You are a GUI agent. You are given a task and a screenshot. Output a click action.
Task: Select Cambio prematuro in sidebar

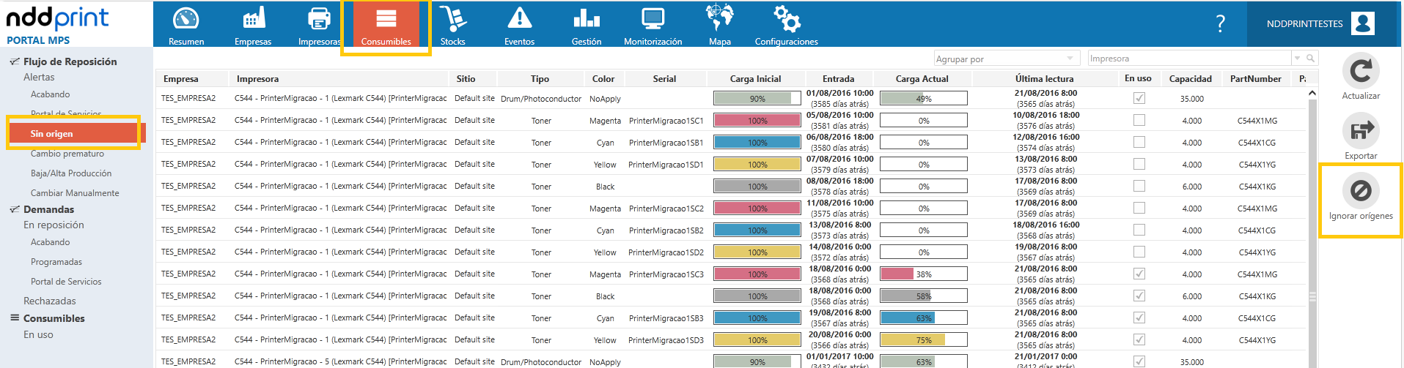67,154
